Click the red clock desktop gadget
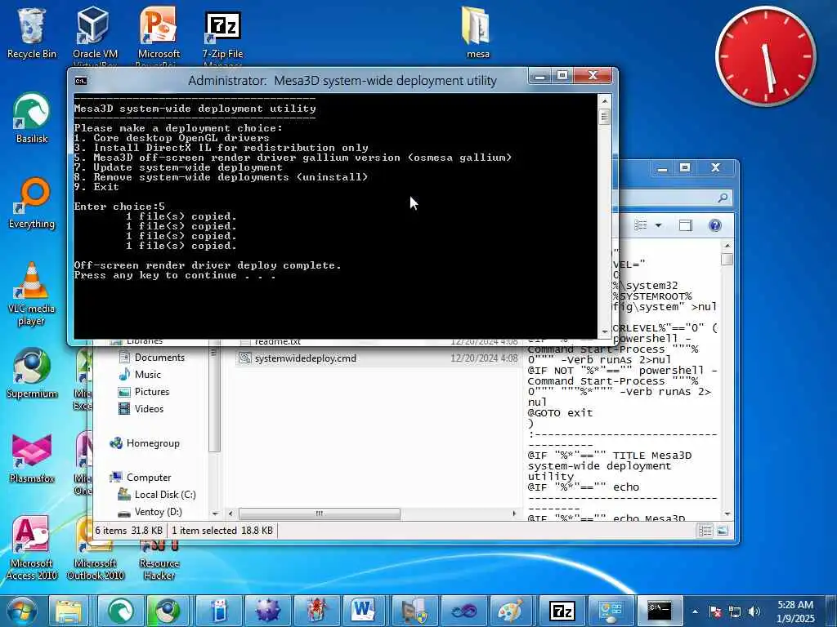837x627 pixels. [x=765, y=56]
